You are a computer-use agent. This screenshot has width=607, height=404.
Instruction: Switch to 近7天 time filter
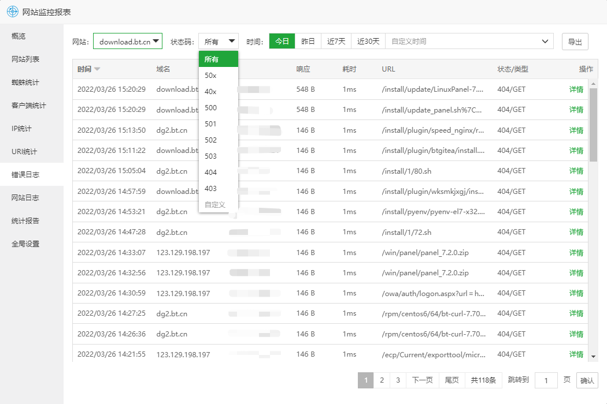pyautogui.click(x=336, y=42)
